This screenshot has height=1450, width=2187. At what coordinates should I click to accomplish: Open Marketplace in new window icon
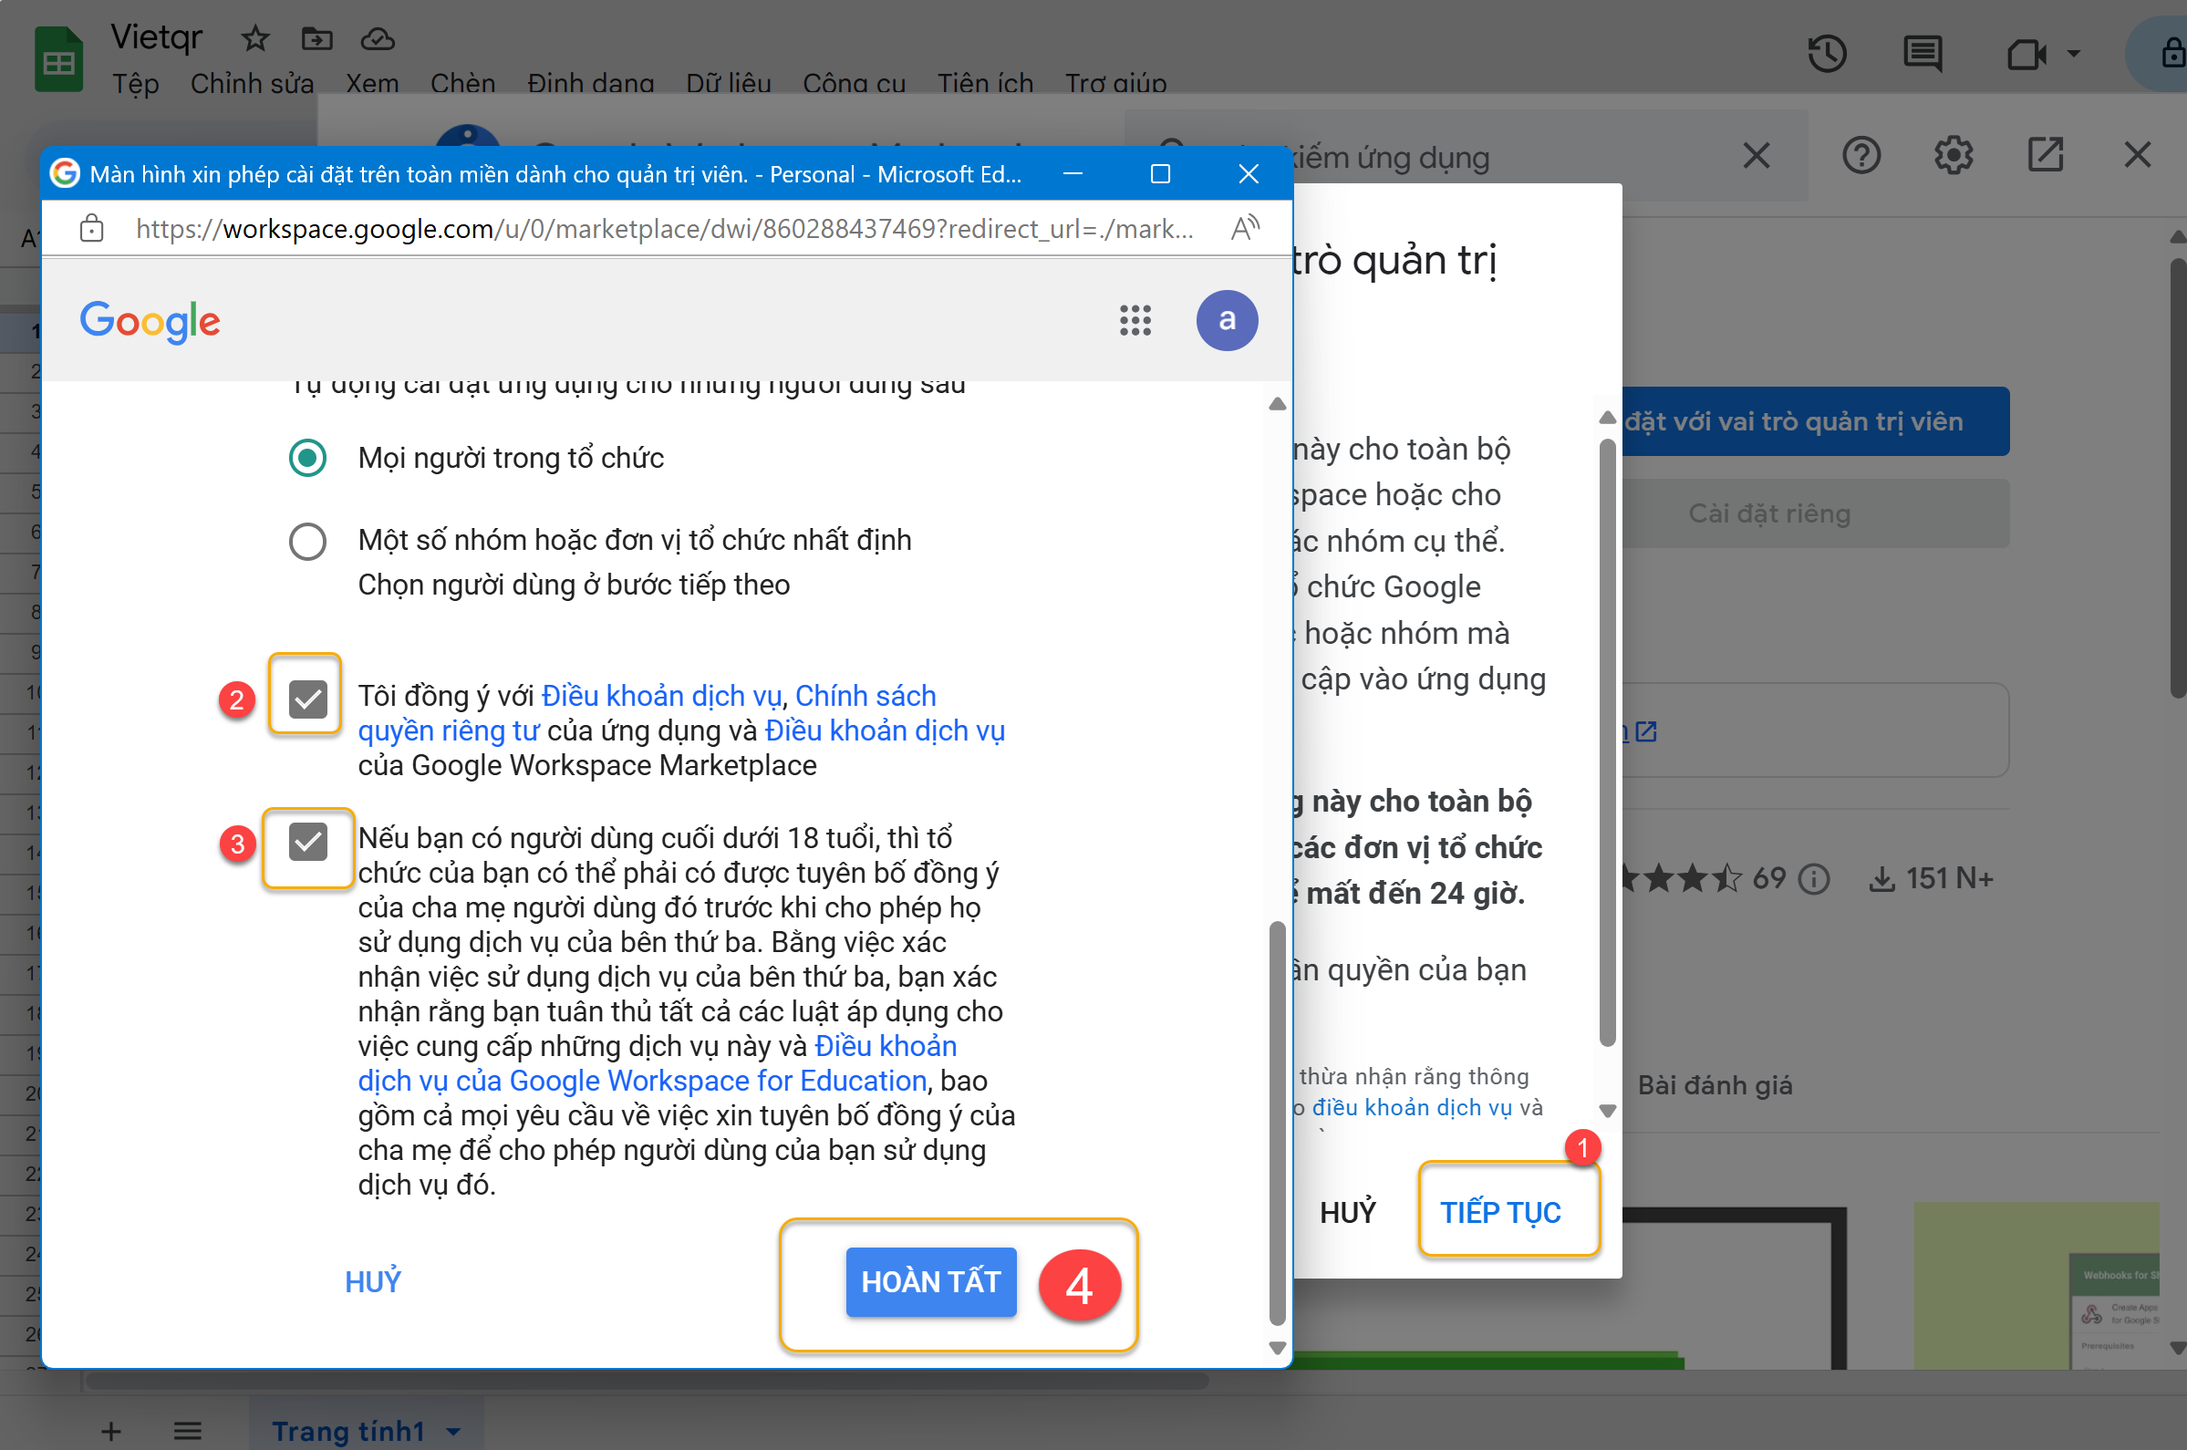pyautogui.click(x=2046, y=155)
